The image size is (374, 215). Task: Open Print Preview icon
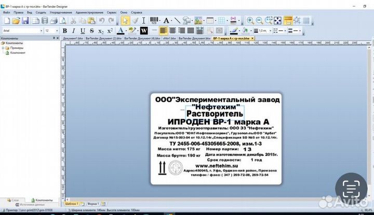(x=63, y=21)
